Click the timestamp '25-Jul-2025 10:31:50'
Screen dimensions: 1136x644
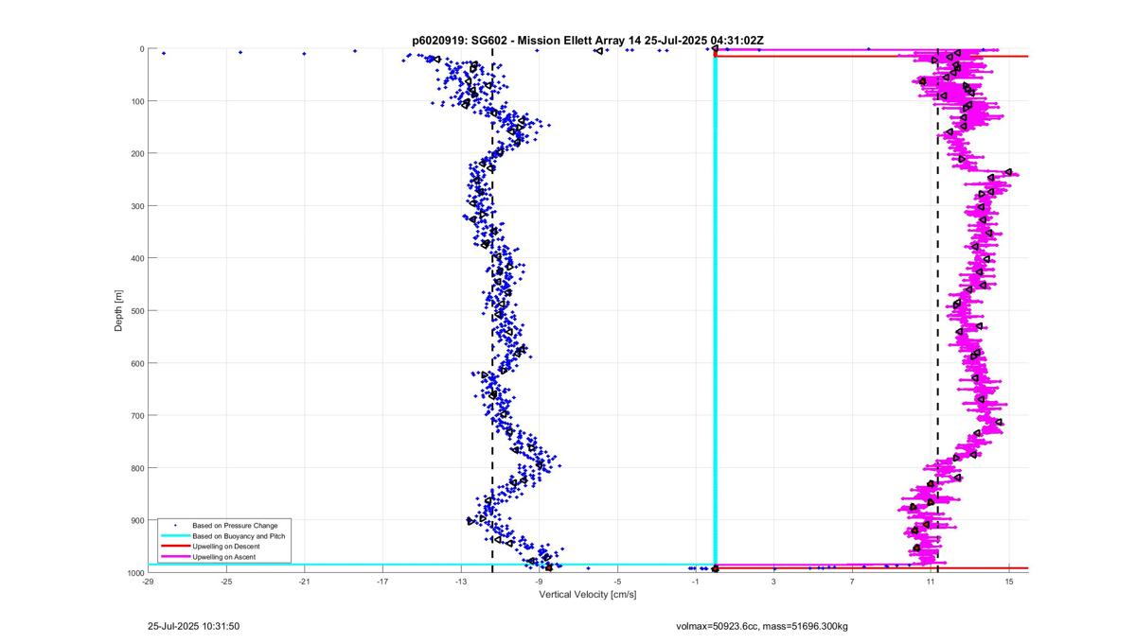coord(194,626)
